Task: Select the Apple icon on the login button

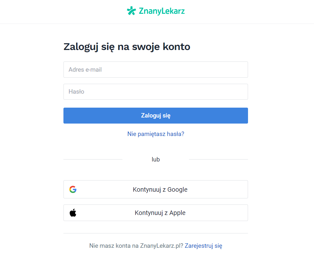Action: pos(73,213)
